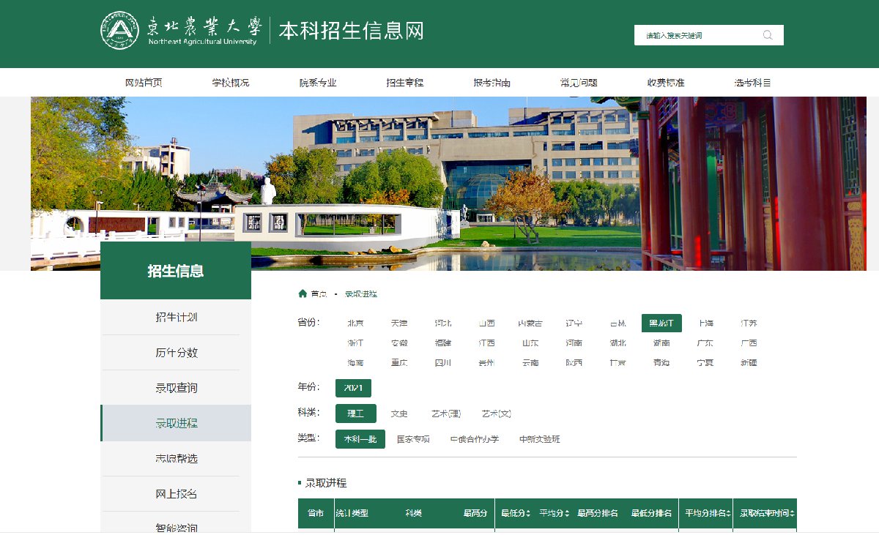Select 四川 province option
Screen dimensions: 879x535
442,363
